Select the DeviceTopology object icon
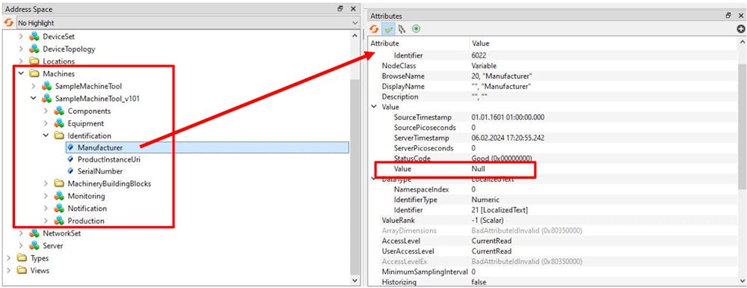The image size is (747, 288). [34, 49]
